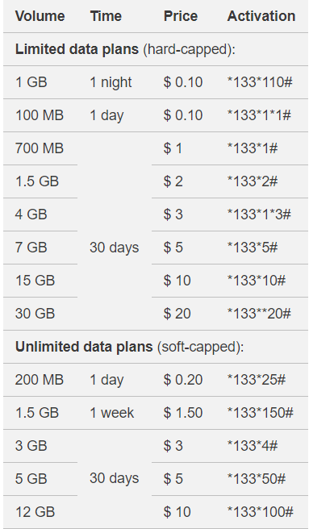Click the 700 MB volume cell
Image resolution: width=309 pixels, height=529 pixels.
coord(40,148)
